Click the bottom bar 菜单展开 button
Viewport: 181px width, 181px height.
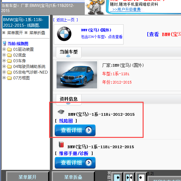(x=27, y=176)
